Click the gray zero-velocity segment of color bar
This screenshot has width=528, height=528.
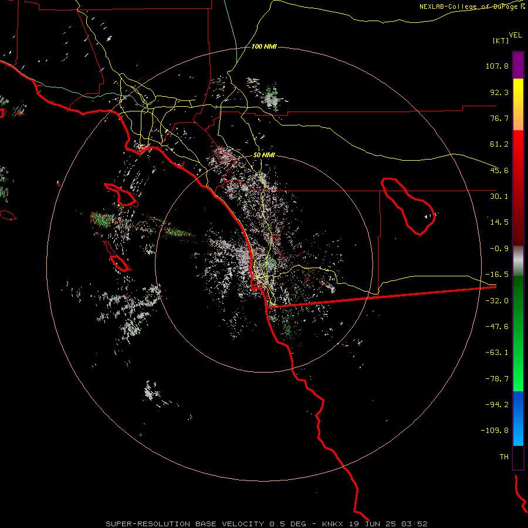click(x=518, y=261)
